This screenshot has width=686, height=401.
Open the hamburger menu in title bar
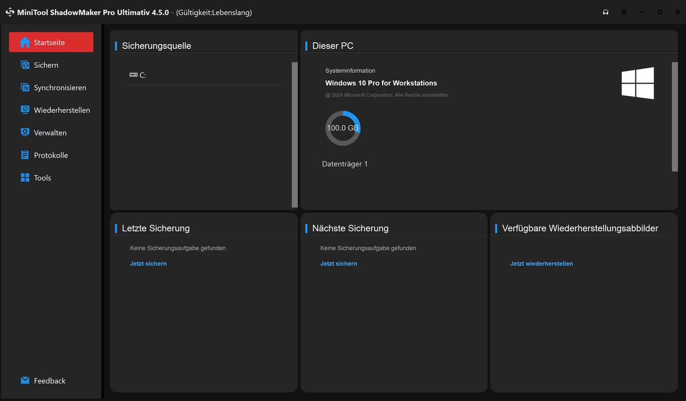pos(624,12)
